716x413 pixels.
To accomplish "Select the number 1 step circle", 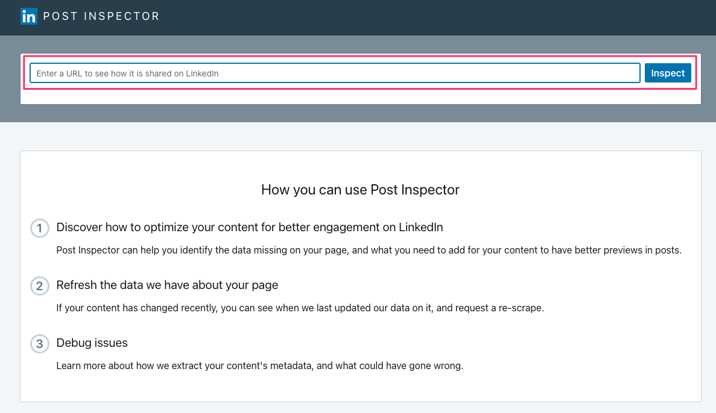I will (40, 228).
